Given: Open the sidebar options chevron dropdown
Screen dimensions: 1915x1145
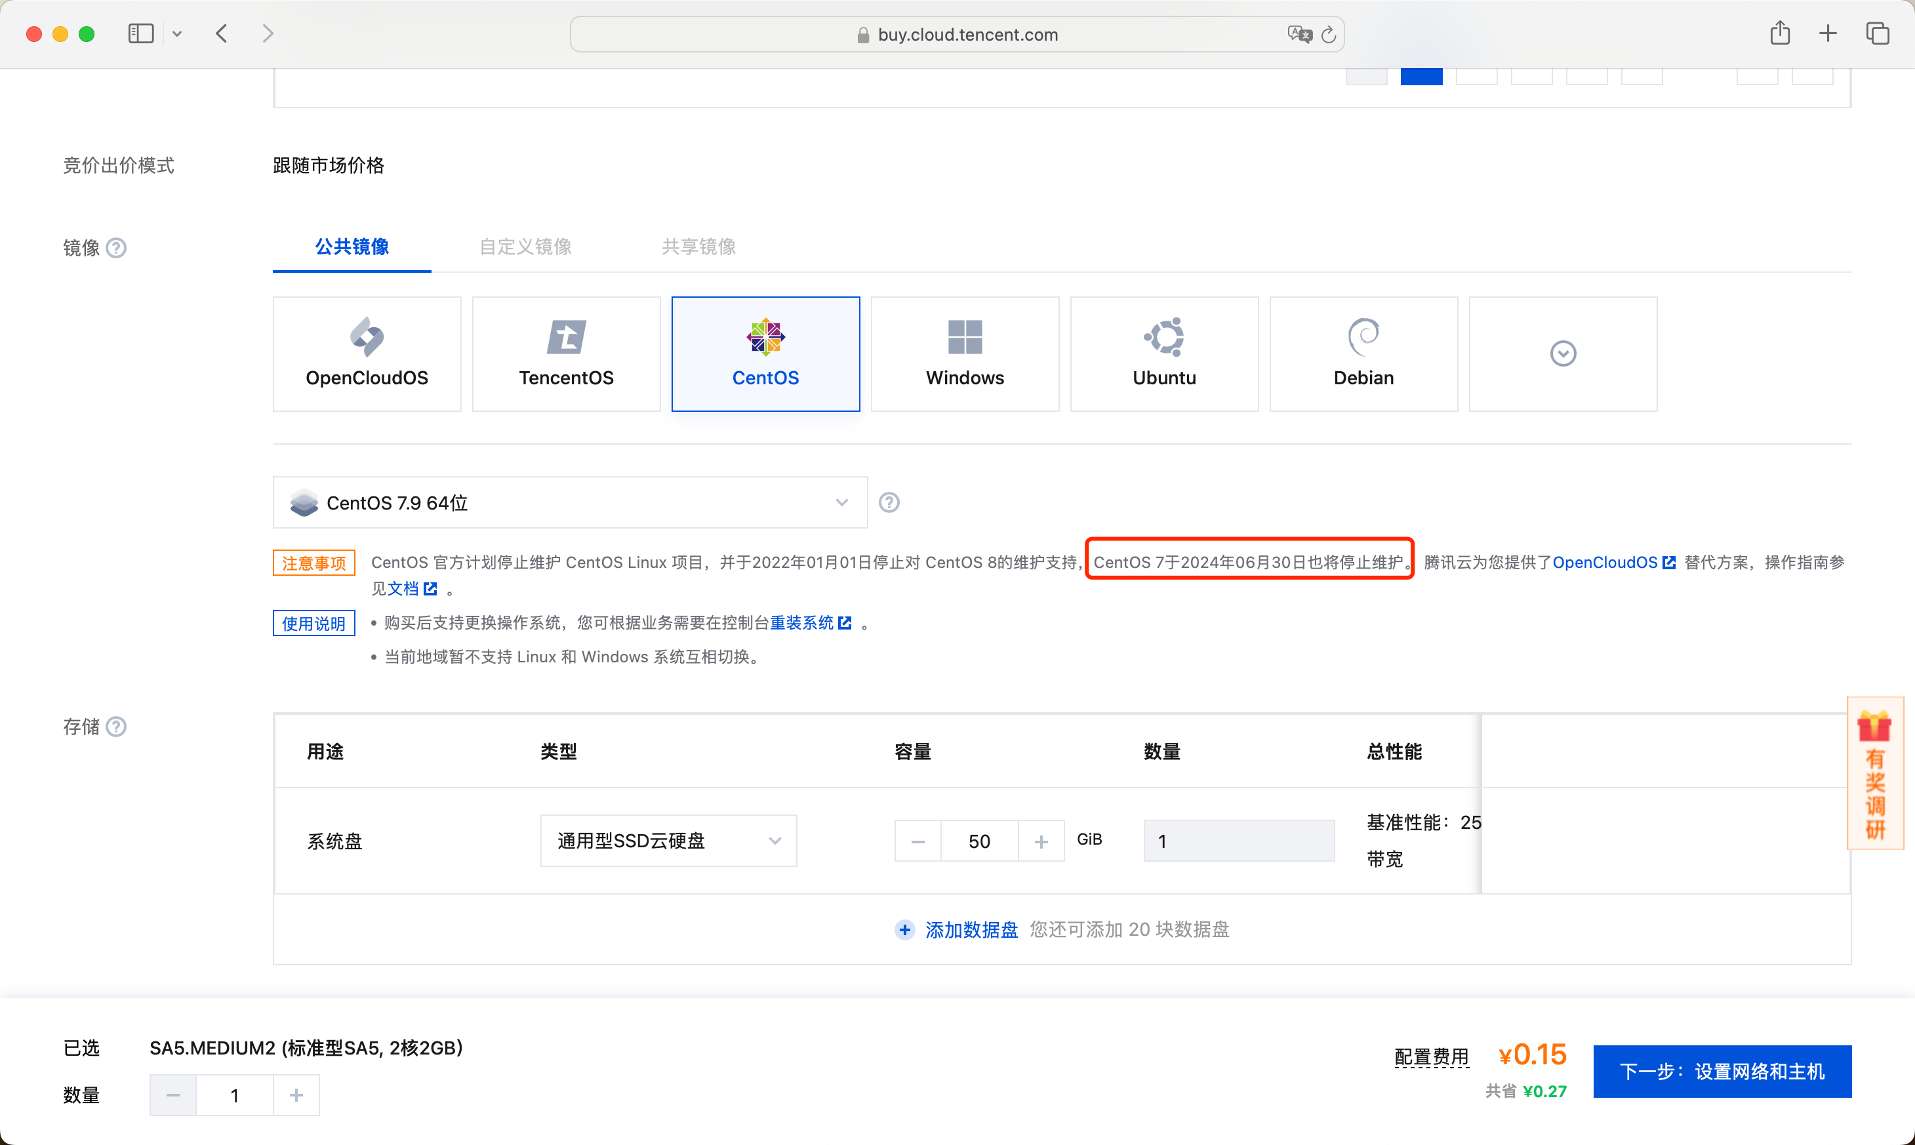Looking at the screenshot, I should pyautogui.click(x=176, y=34).
